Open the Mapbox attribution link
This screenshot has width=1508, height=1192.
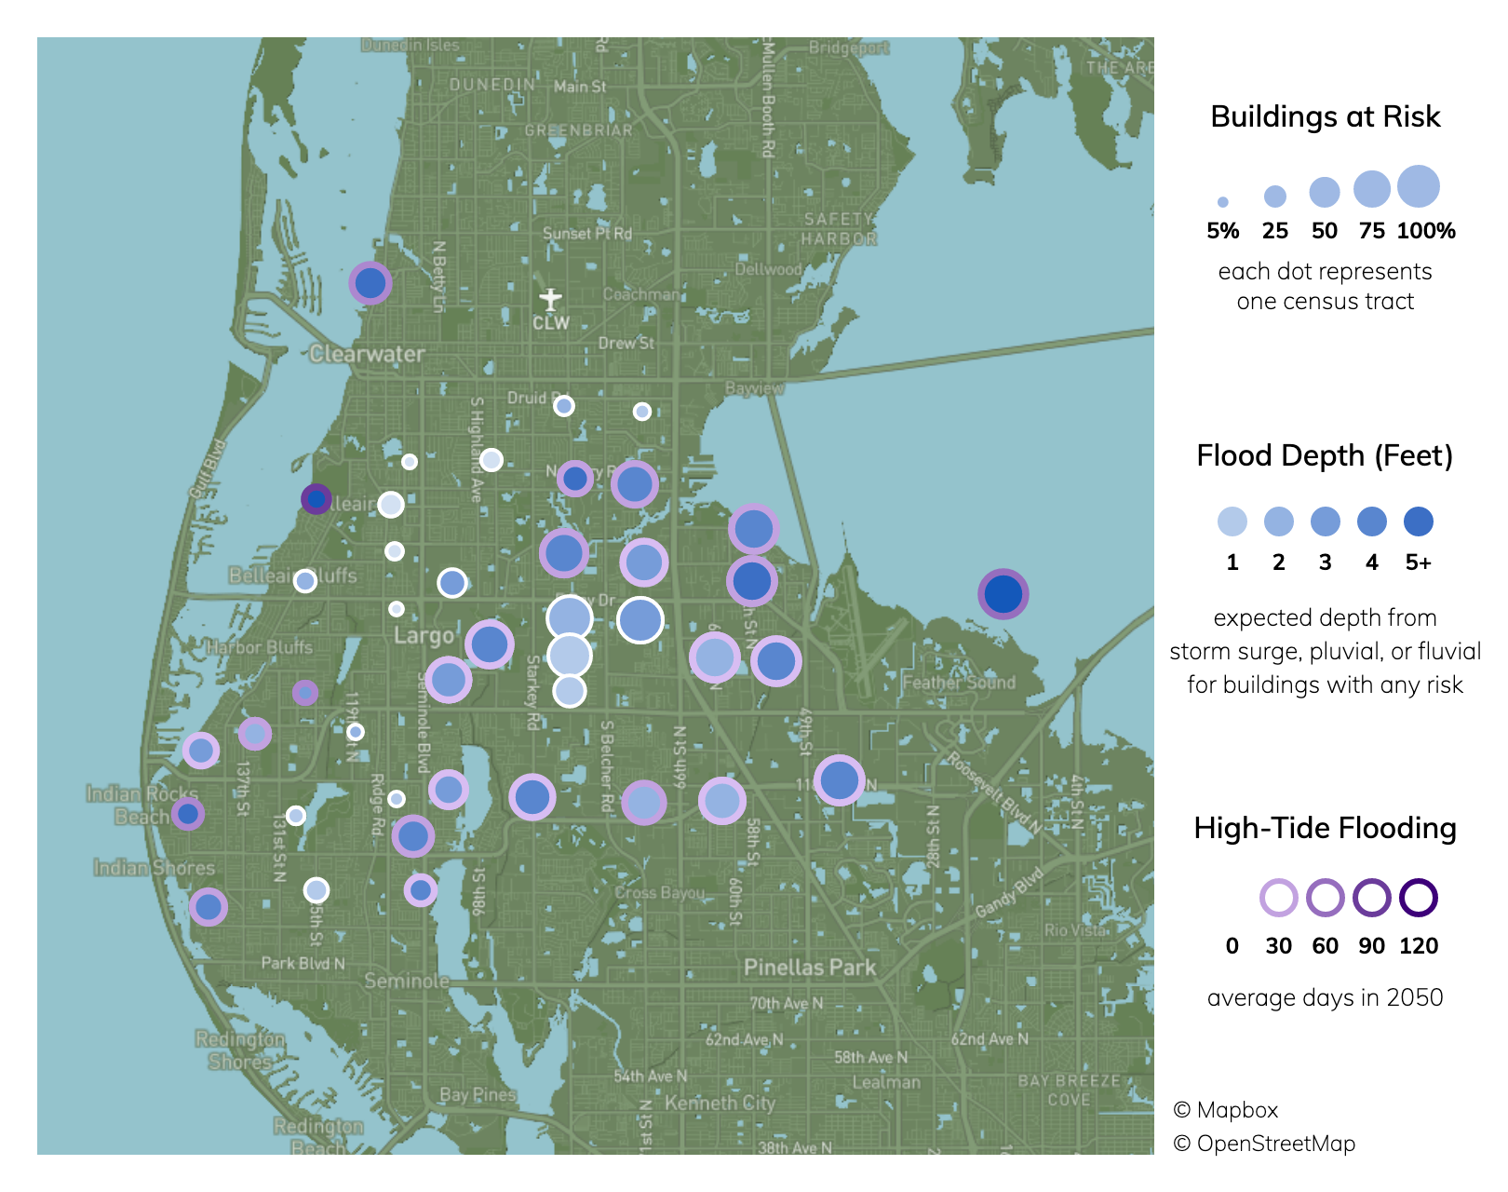(x=1226, y=1110)
